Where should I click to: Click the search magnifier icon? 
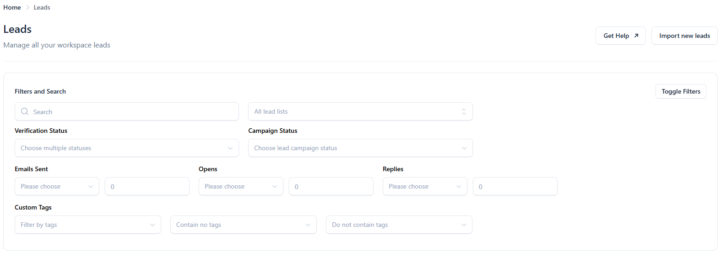[x=25, y=111]
